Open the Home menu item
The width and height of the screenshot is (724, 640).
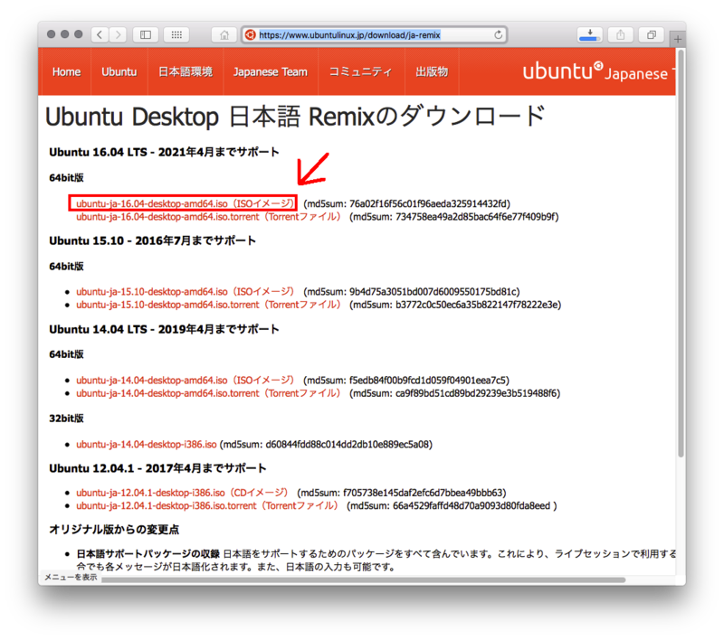point(66,72)
